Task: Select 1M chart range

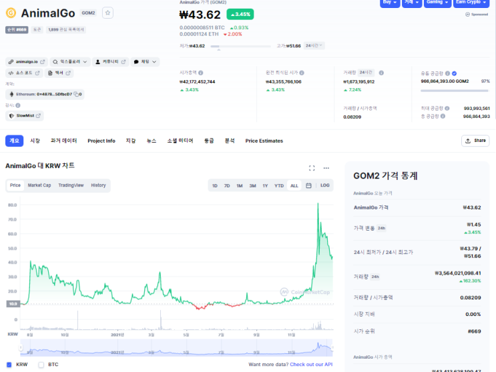Action: click(240, 186)
